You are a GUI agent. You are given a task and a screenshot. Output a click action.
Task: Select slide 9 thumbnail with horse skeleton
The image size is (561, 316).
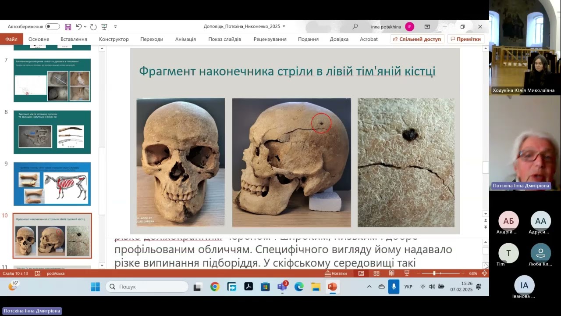coord(52,184)
